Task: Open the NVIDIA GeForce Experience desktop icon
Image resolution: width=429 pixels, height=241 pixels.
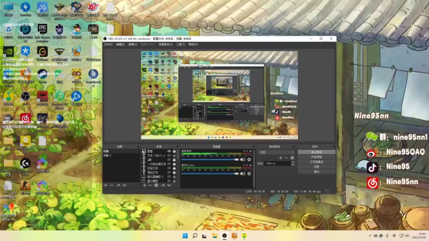Action: click(9, 52)
